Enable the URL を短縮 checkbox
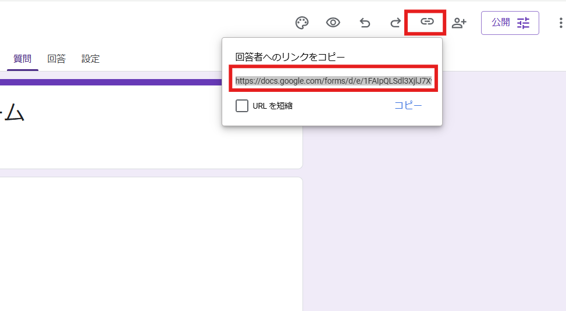Image resolution: width=566 pixels, height=311 pixels. pos(242,106)
